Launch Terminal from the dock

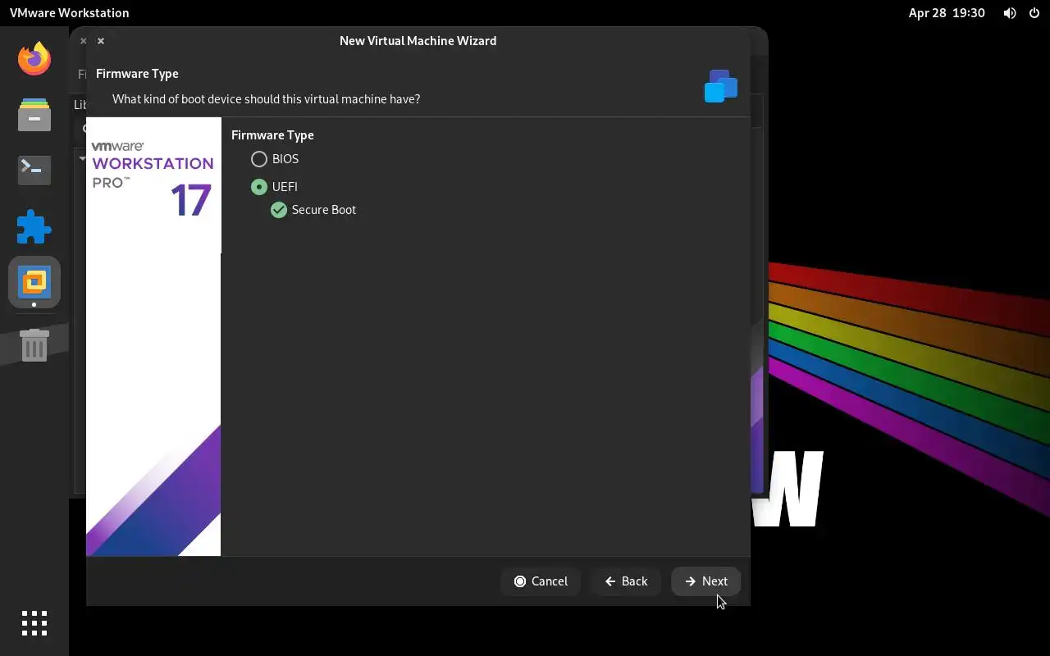click(x=34, y=170)
